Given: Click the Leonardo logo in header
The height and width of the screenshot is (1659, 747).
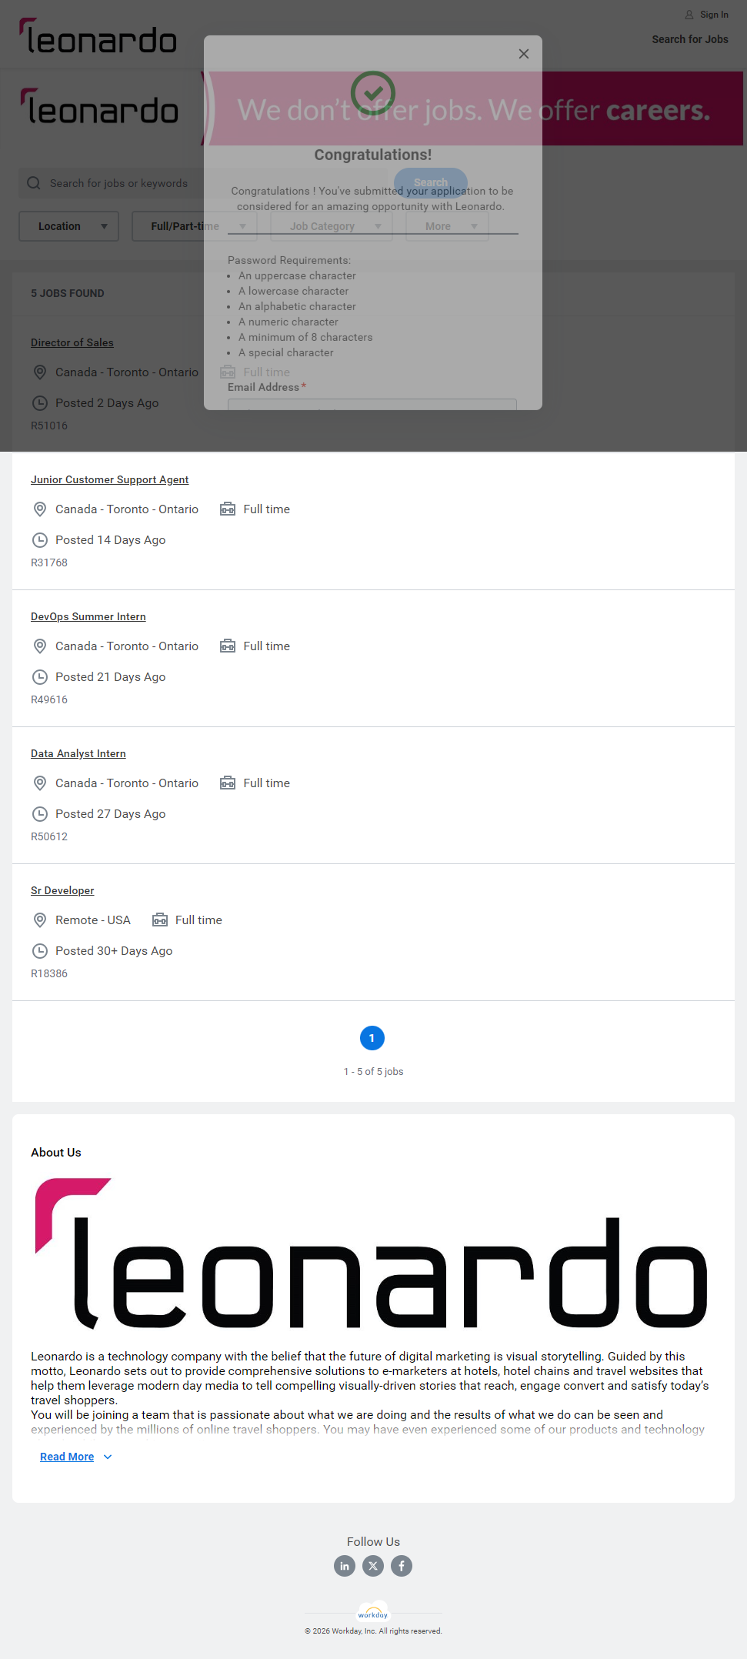Looking at the screenshot, I should pos(98,38).
